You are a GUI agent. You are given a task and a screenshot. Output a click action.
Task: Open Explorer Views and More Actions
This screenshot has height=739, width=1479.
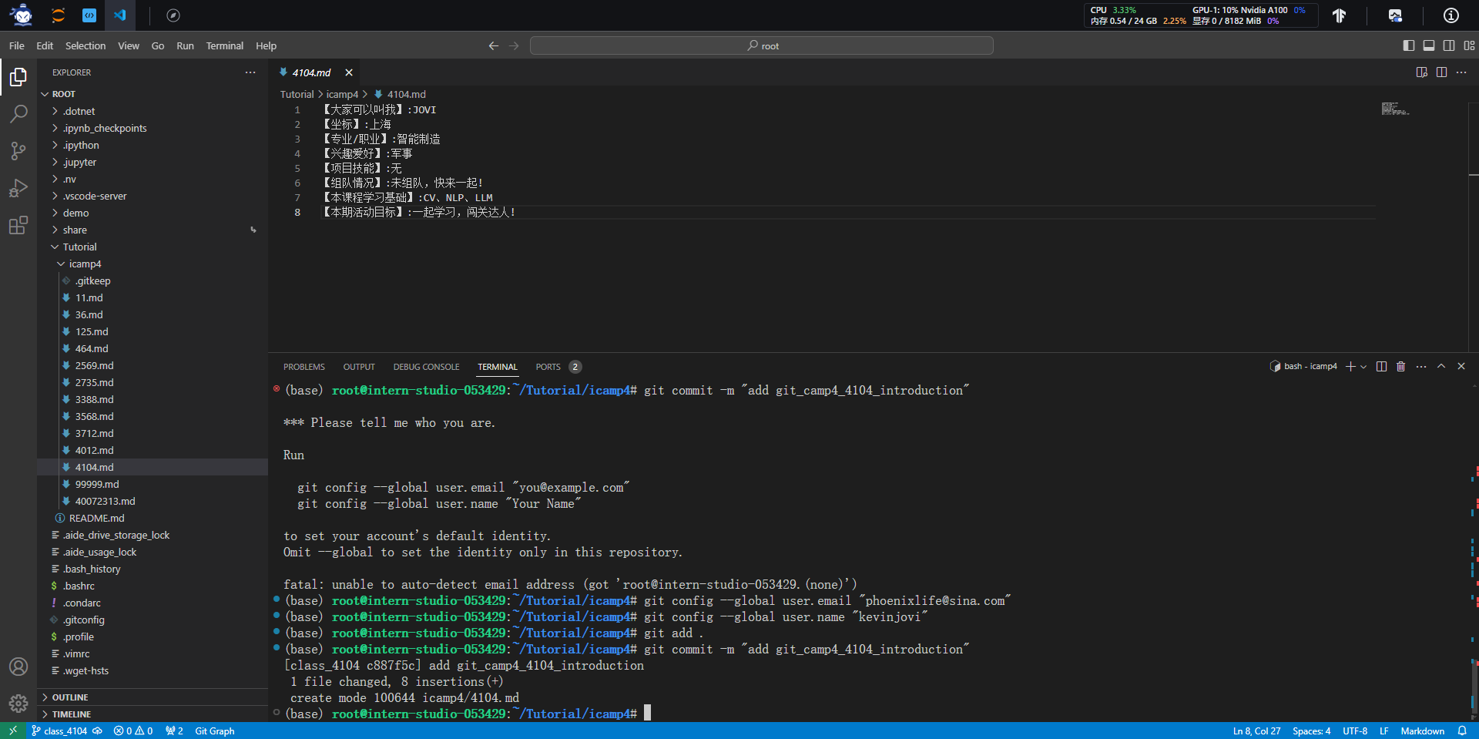point(250,72)
